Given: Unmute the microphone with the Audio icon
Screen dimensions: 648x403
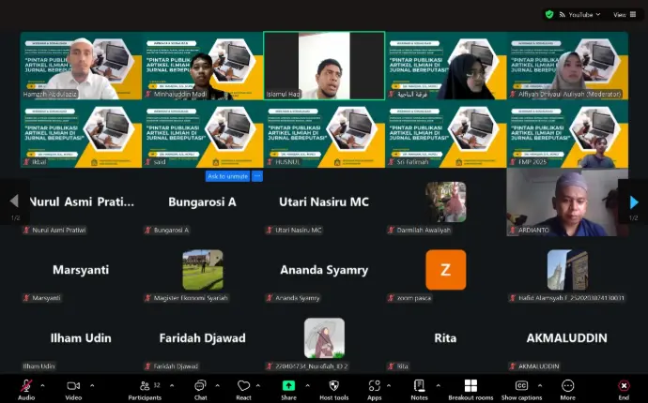Looking at the screenshot, I should [25, 385].
